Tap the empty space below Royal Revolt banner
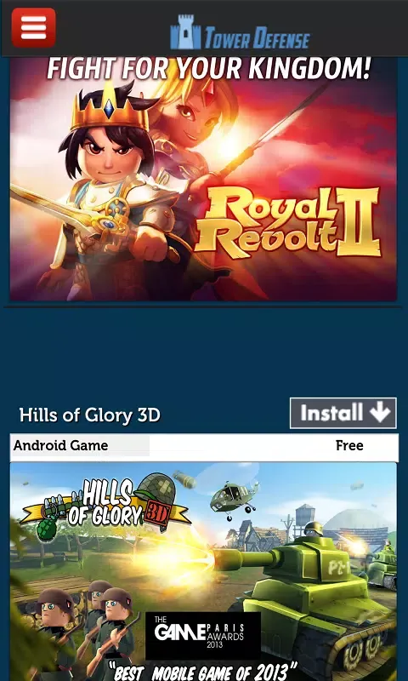The width and height of the screenshot is (408, 681). (204, 352)
